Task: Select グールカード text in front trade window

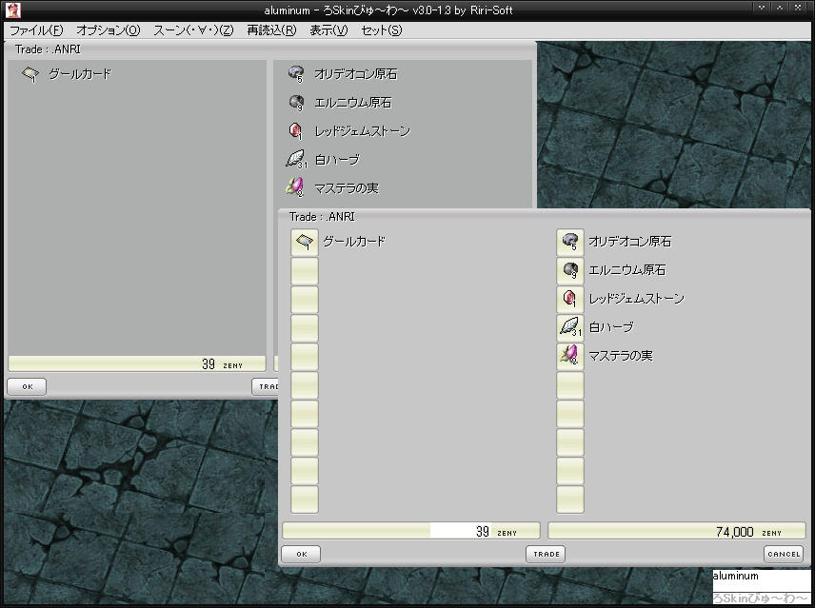Action: pyautogui.click(x=354, y=242)
